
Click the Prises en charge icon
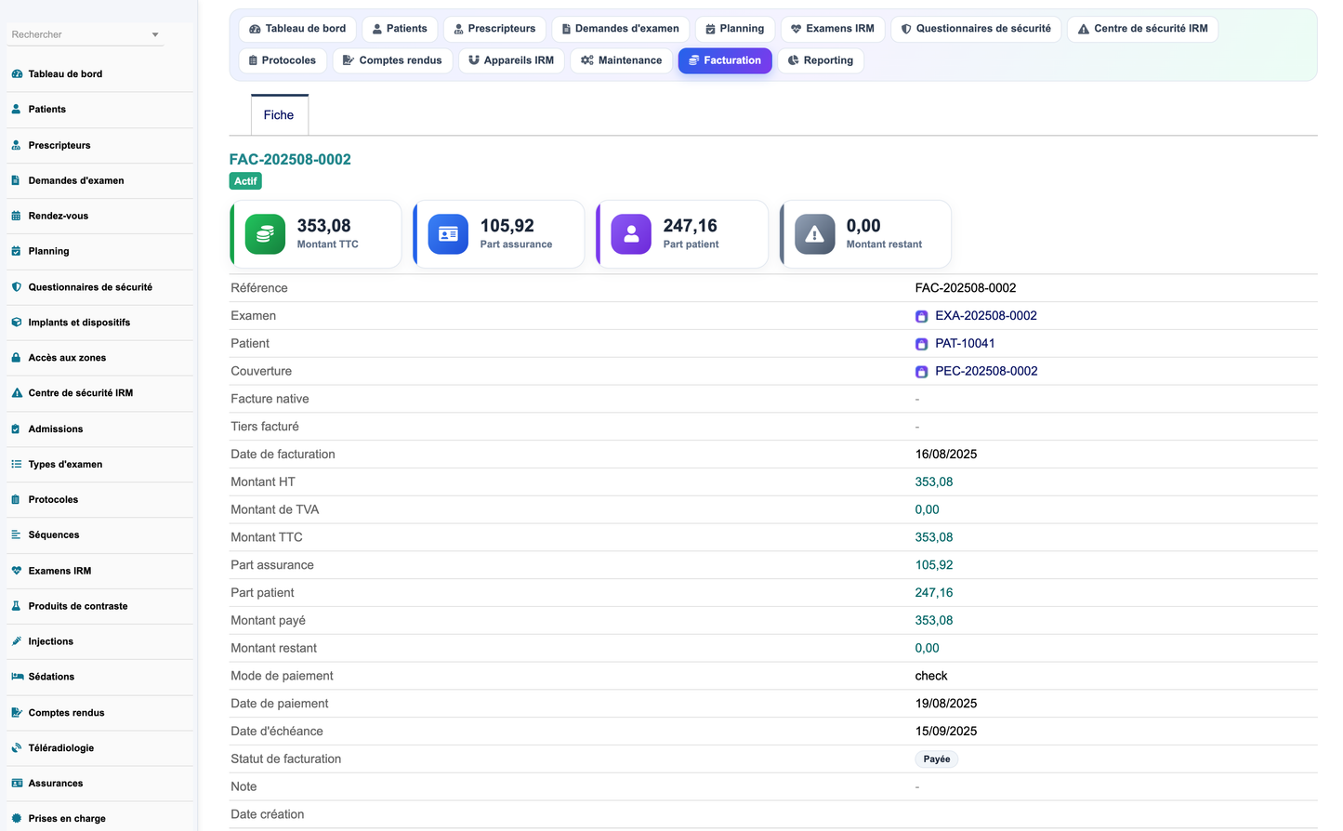click(x=17, y=819)
